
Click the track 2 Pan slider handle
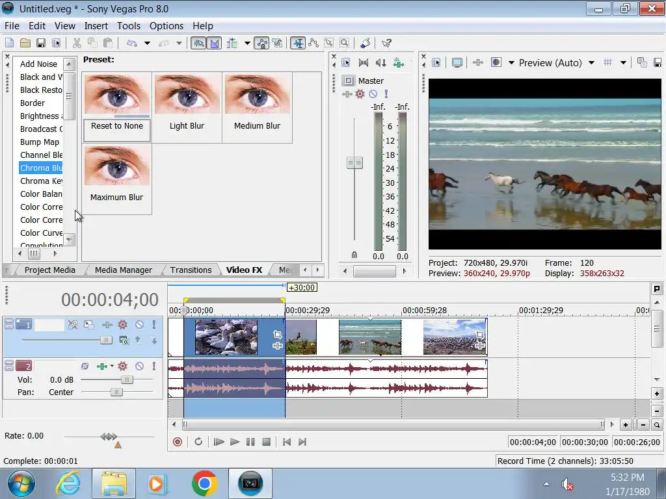click(x=116, y=392)
